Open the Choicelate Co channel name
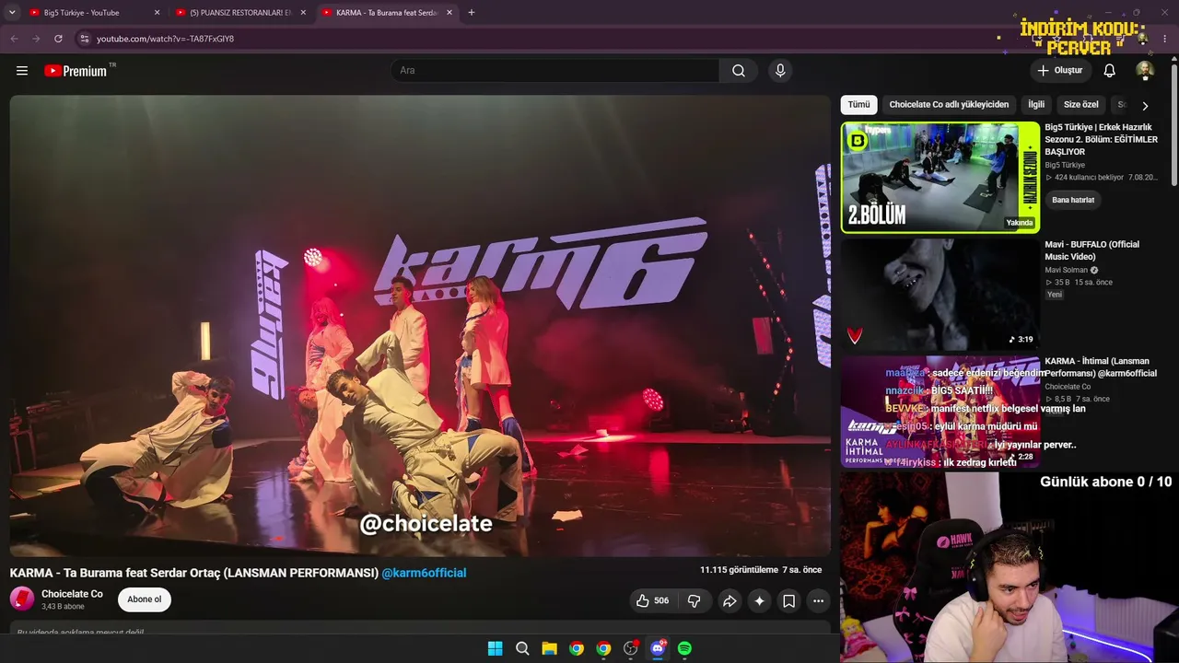 click(72, 594)
